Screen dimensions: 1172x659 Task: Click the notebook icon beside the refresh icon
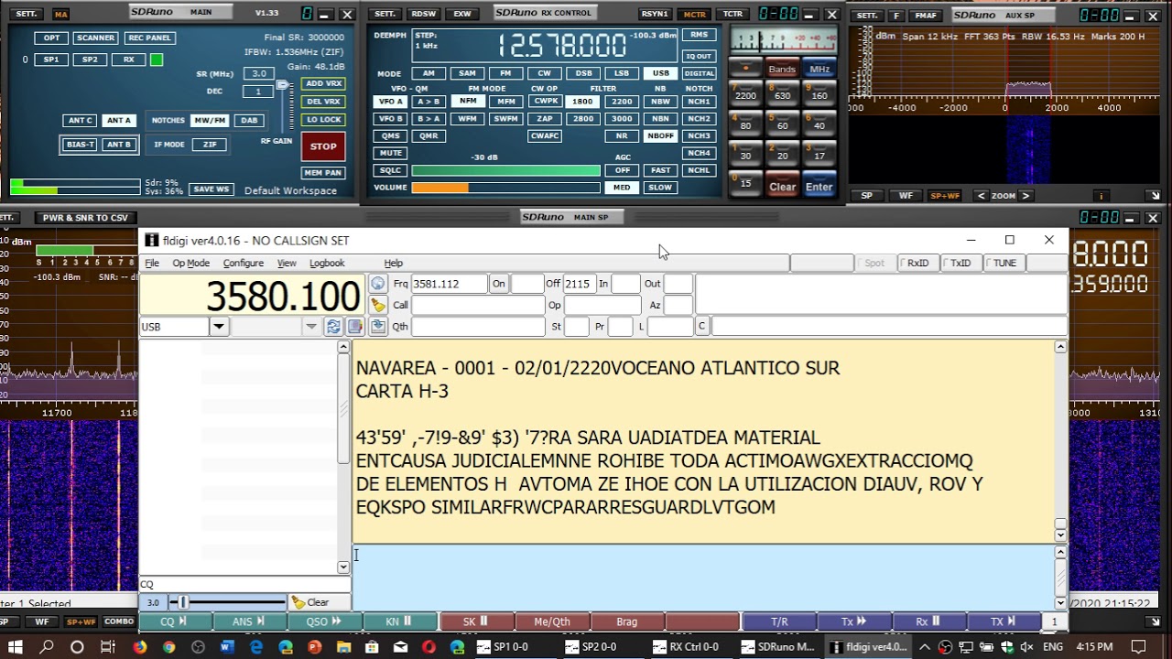click(x=354, y=327)
